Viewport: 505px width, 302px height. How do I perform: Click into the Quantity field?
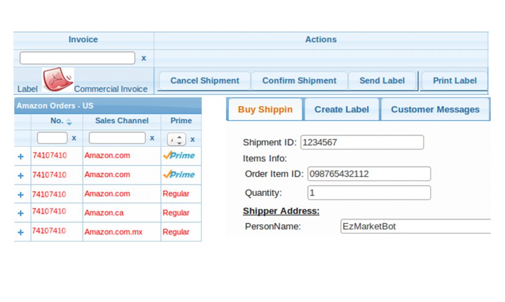(369, 193)
